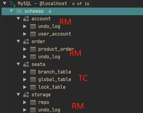Viewport: 143px width, 113px height.
Task: Select 'undo_log' name under account
Action: [x=49, y=27]
